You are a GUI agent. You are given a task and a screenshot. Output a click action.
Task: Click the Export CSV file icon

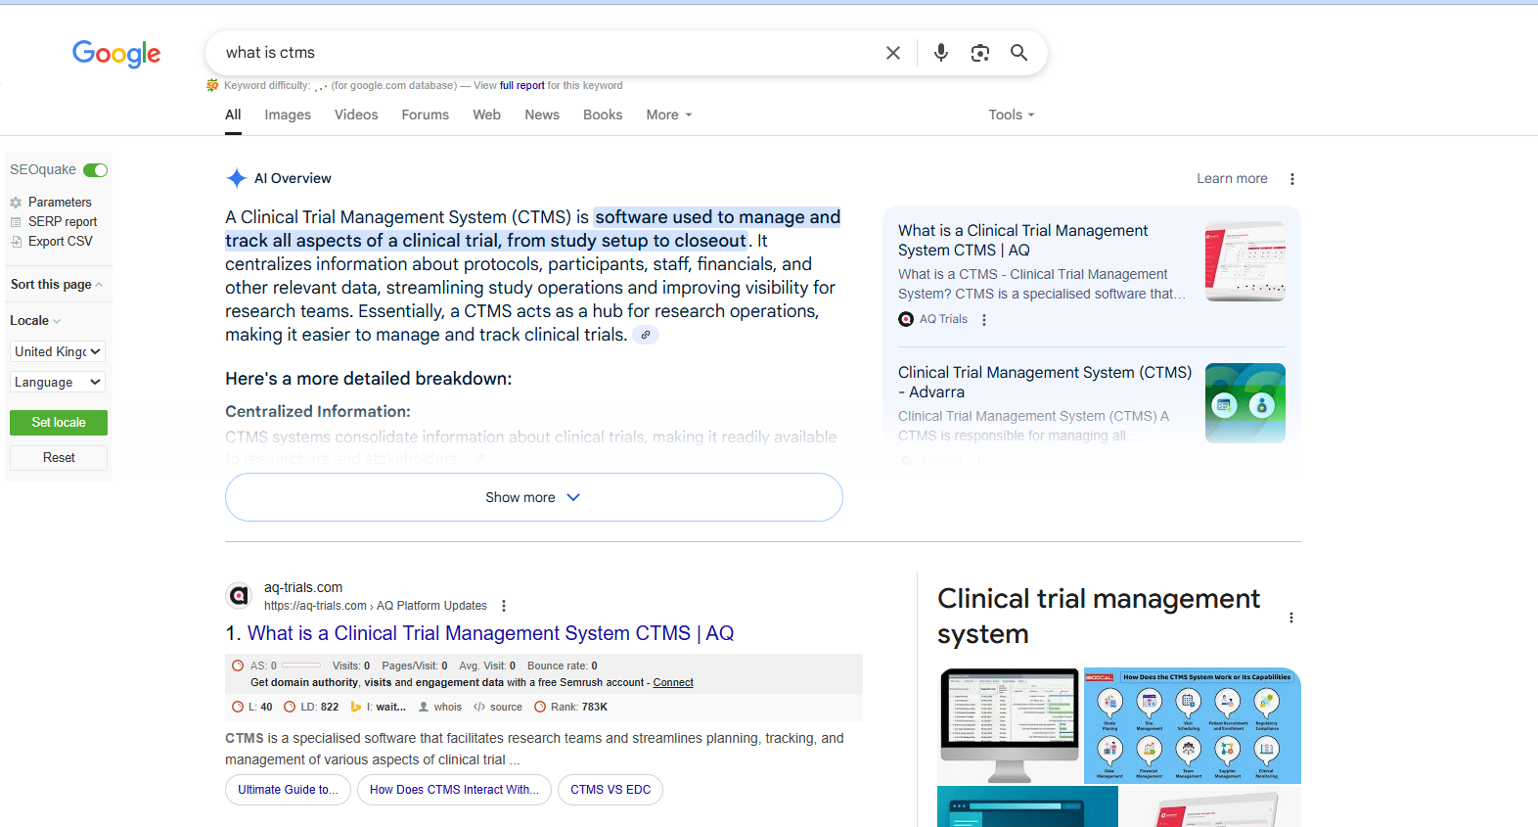16,242
